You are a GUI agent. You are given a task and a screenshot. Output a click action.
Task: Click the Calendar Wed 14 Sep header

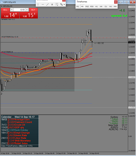(x=18, y=117)
